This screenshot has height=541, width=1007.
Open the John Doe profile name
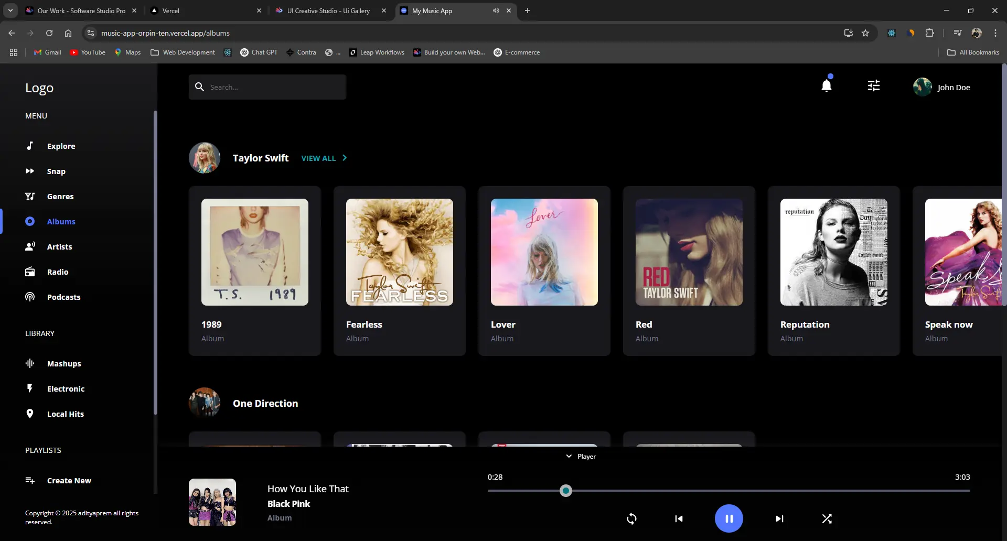(x=954, y=87)
